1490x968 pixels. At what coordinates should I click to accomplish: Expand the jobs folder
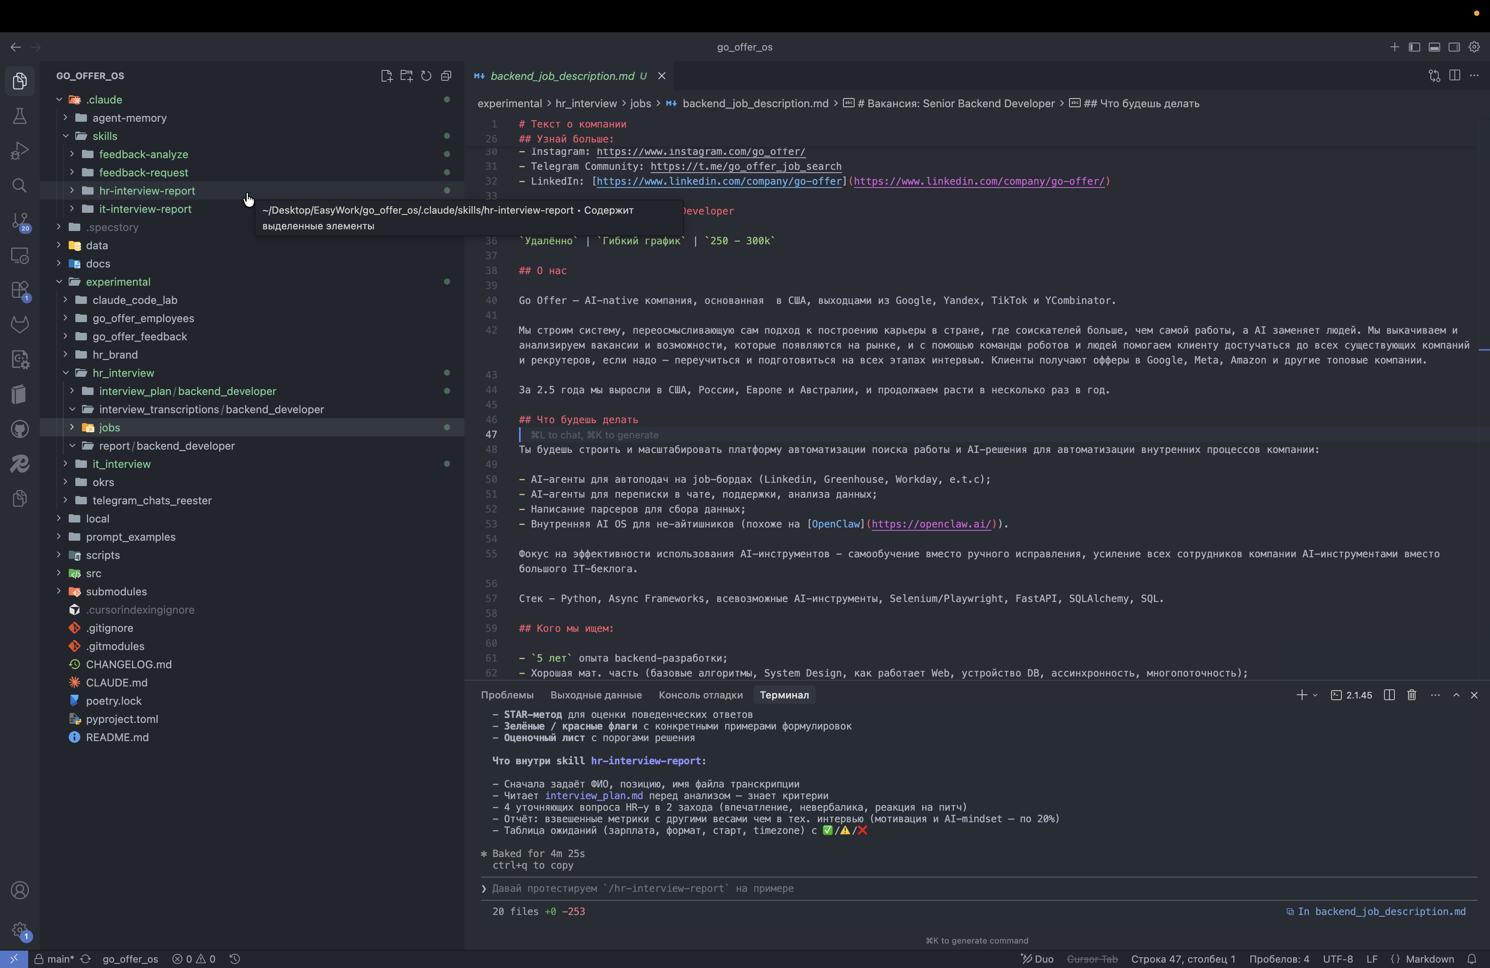109,427
